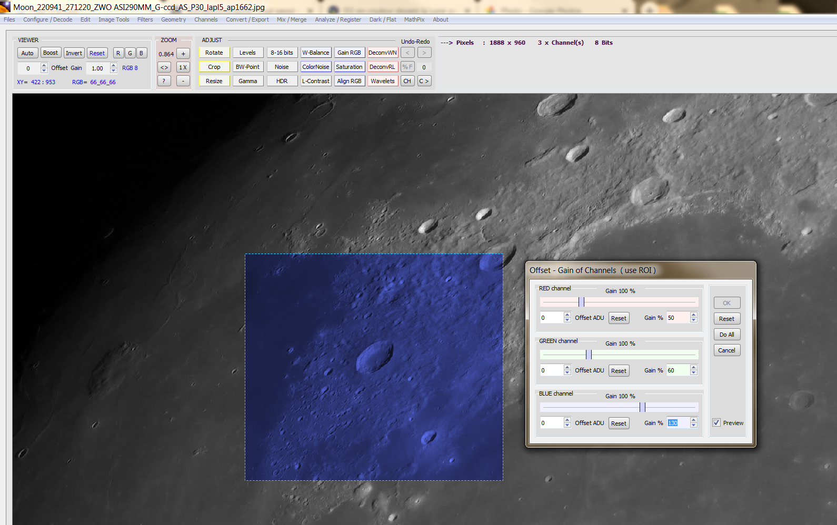Open the Dark / Flat menu
This screenshot has height=525, width=837.
pyautogui.click(x=383, y=19)
